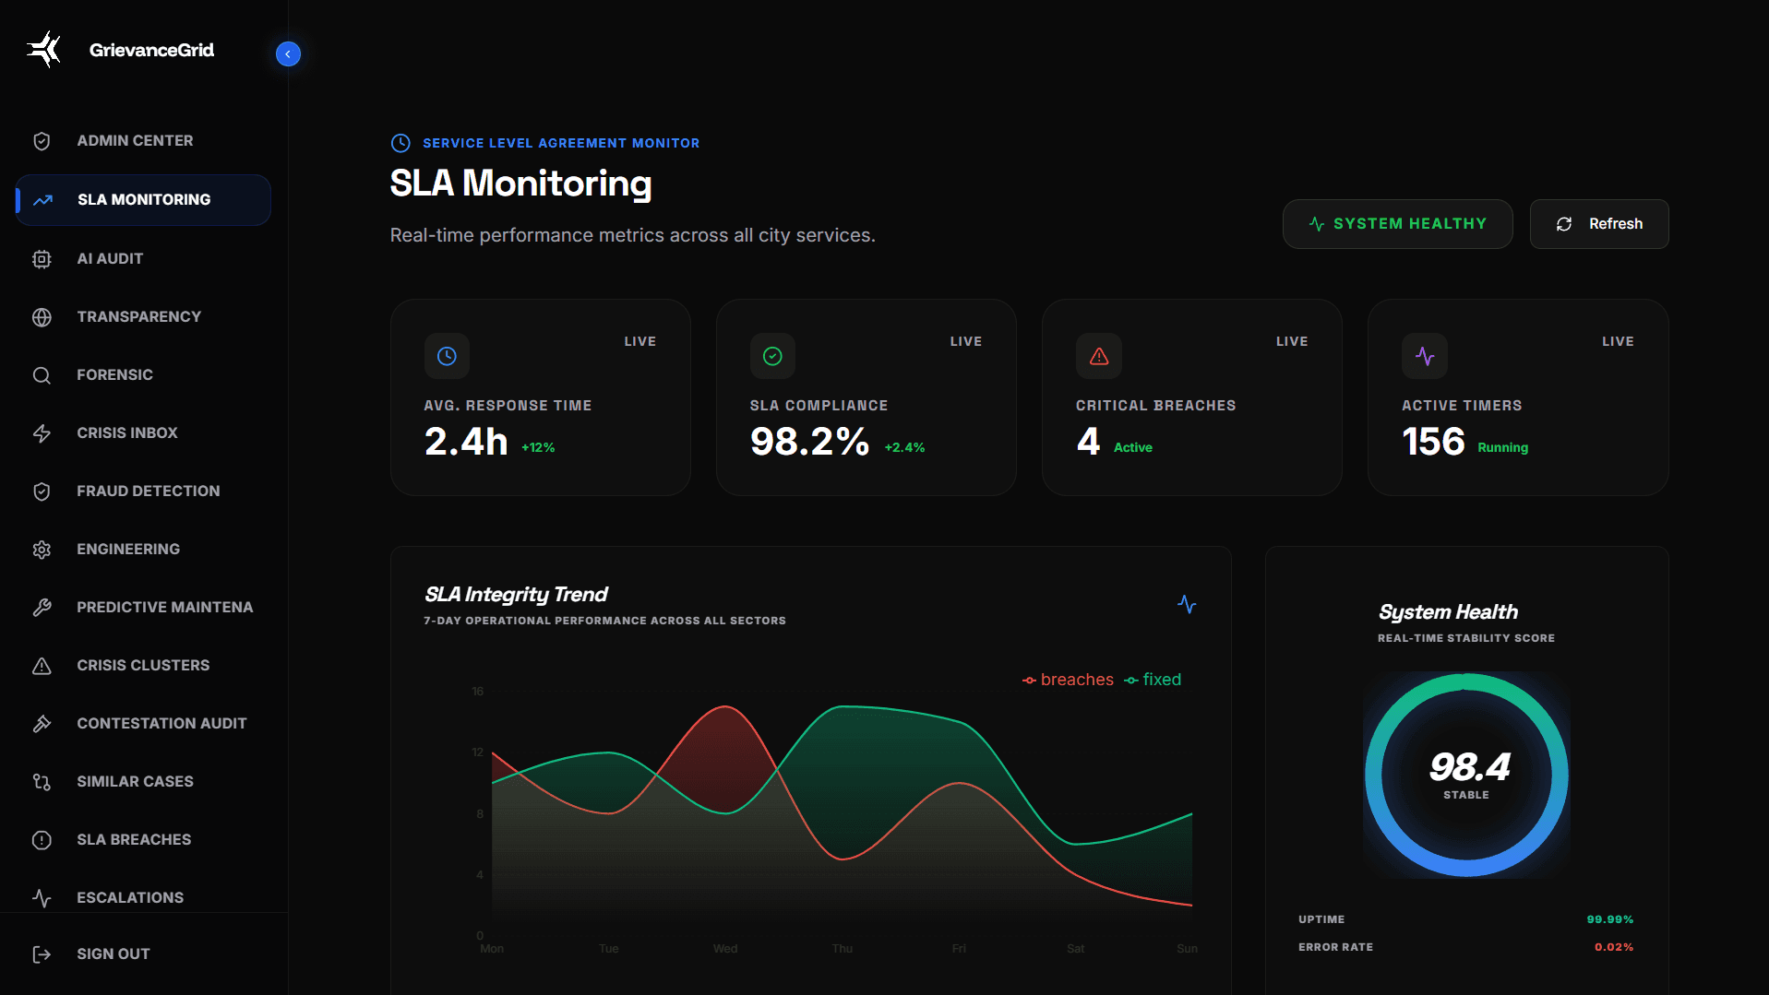Click the +12% response time change
Screen dimensions: 1769x995
coord(538,447)
